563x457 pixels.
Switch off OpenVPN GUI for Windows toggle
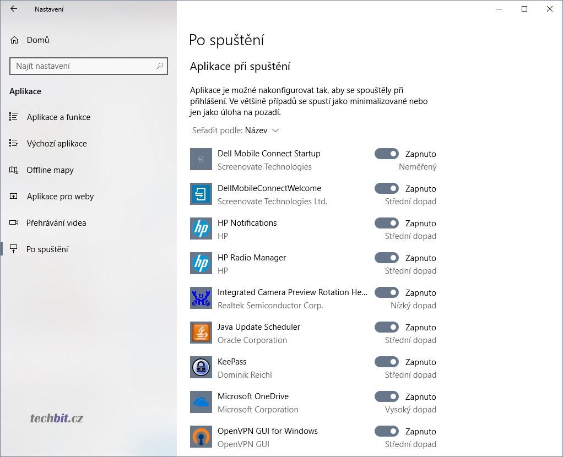tap(387, 431)
